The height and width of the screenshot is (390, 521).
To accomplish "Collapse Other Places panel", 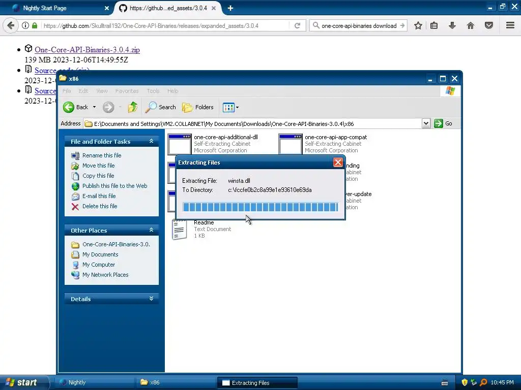I will (151, 230).
